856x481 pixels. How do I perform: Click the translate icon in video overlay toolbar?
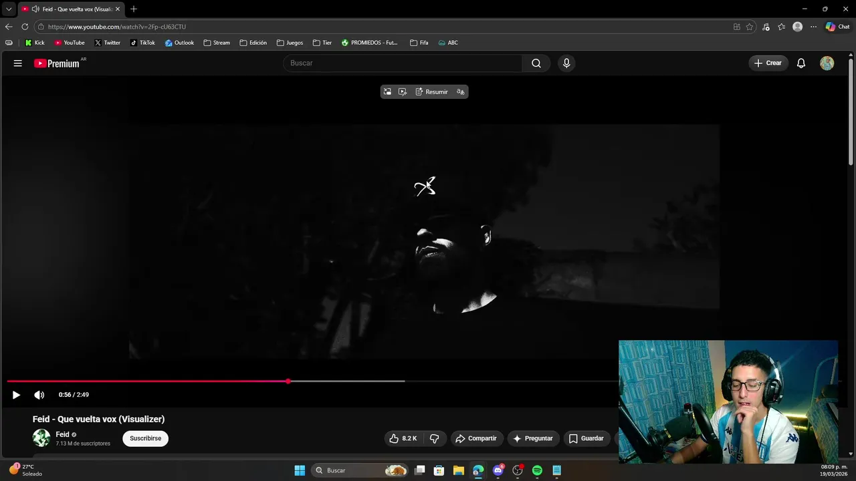460,92
